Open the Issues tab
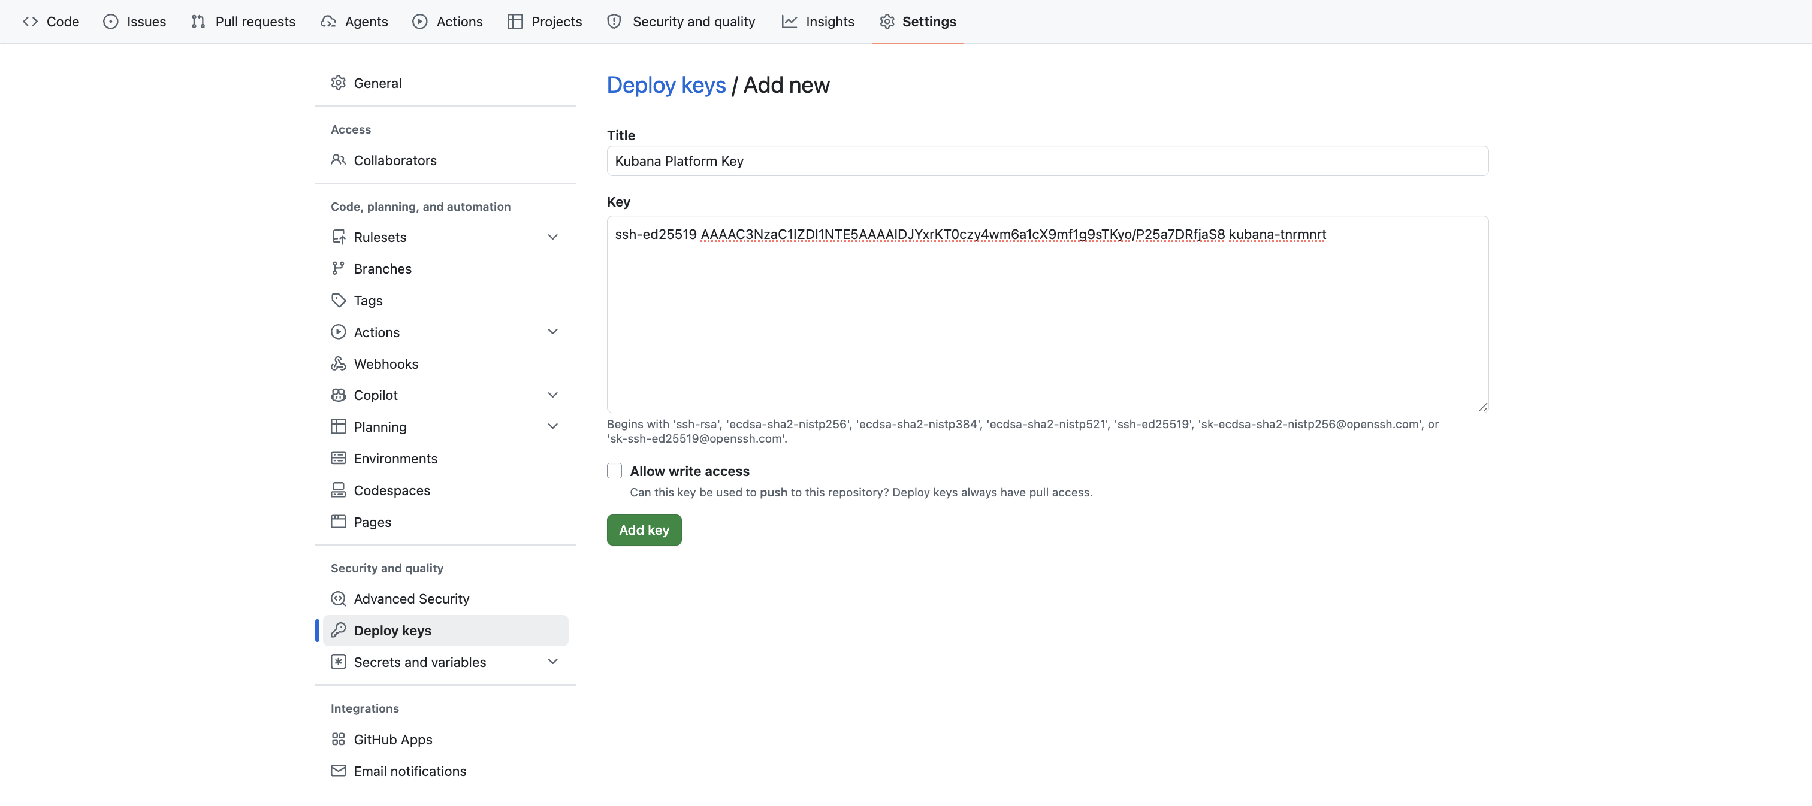Screen dimensions: 1812x806 click(x=134, y=22)
